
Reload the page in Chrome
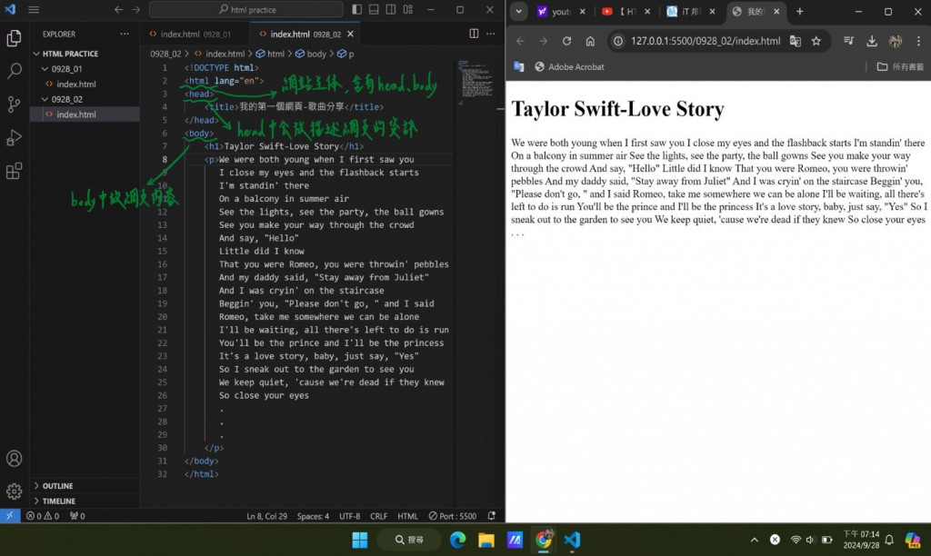pyautogui.click(x=566, y=40)
